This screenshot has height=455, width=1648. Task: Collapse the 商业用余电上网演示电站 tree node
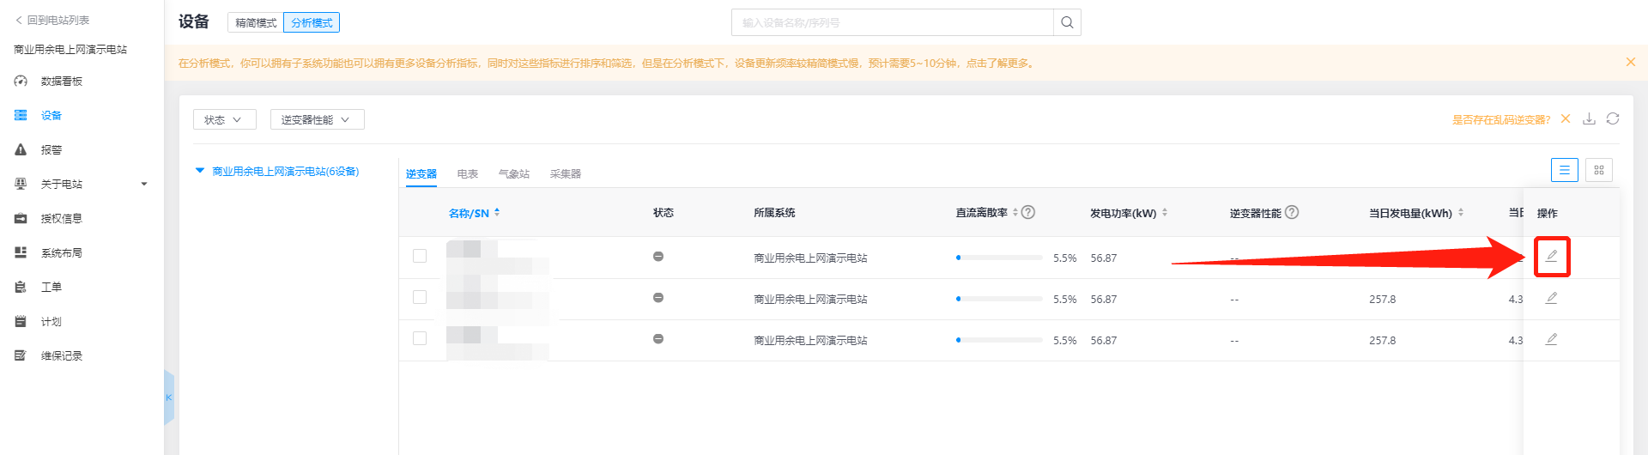click(x=200, y=171)
